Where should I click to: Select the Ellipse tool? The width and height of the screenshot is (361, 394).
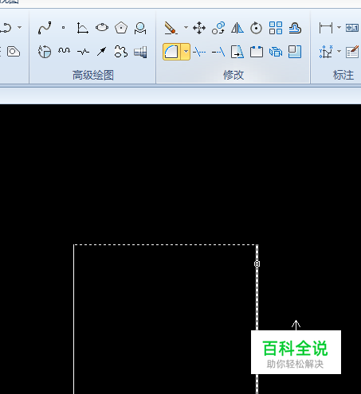102,27
